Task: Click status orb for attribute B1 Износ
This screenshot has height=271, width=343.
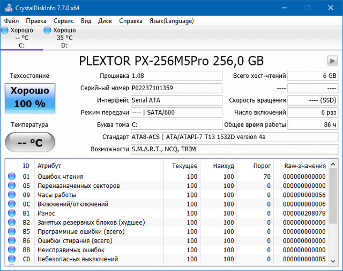Action: pyautogui.click(x=12, y=213)
